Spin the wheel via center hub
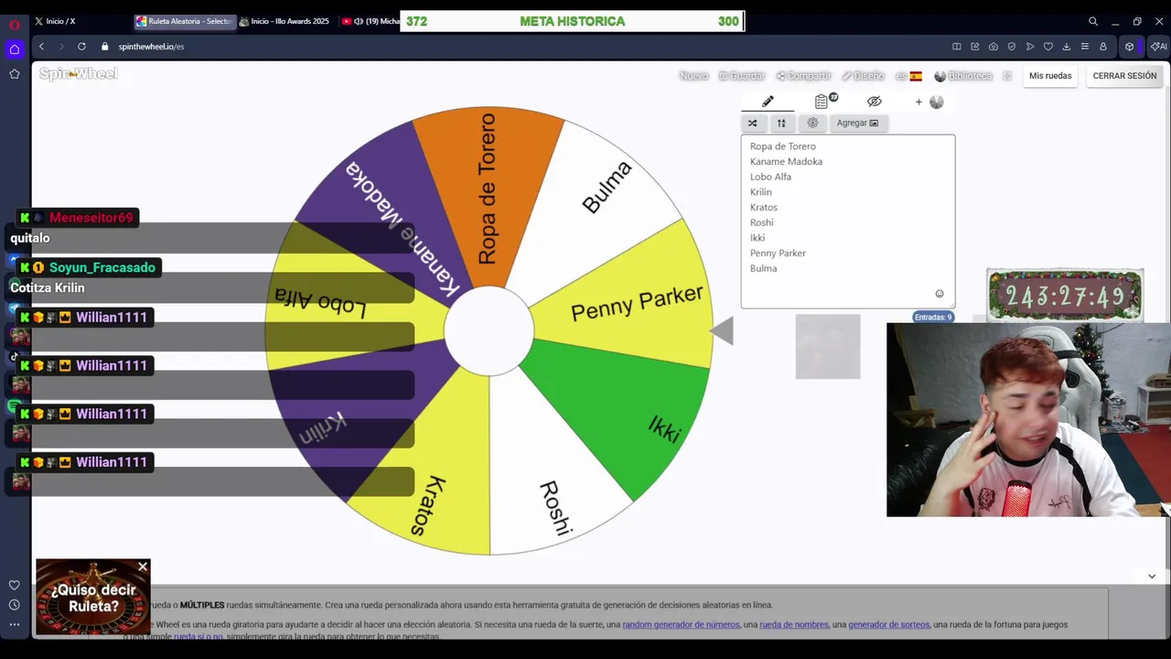 point(489,331)
